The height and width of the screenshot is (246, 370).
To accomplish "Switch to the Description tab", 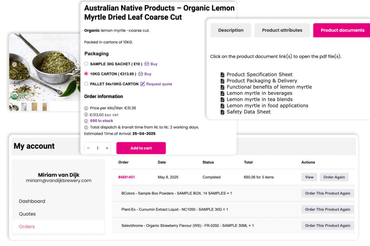I will 231,30.
